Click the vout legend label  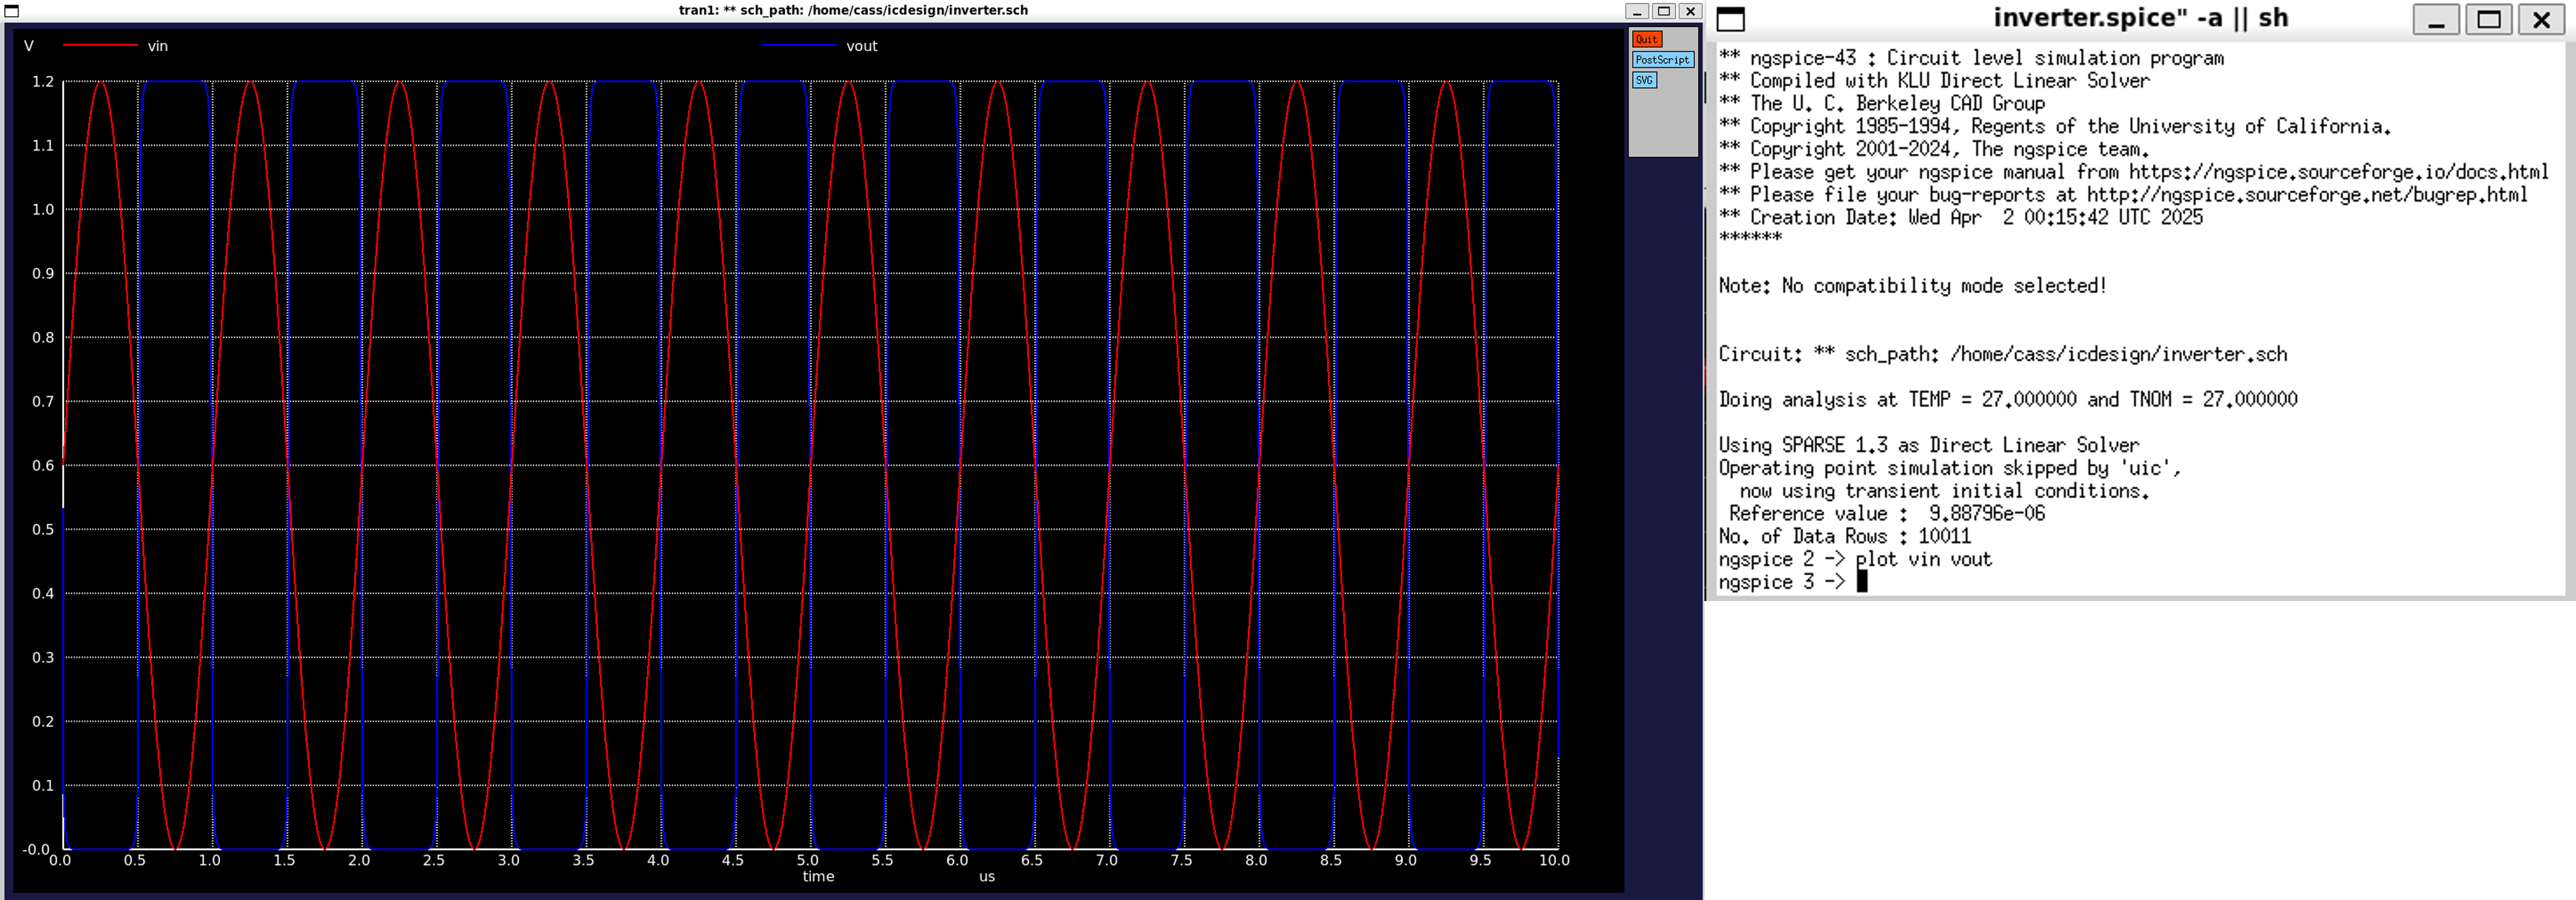click(x=861, y=46)
